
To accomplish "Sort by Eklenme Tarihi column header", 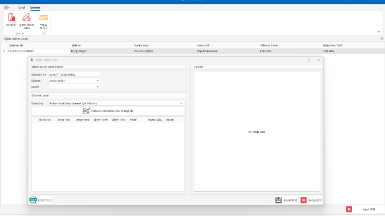I will point(290,46).
